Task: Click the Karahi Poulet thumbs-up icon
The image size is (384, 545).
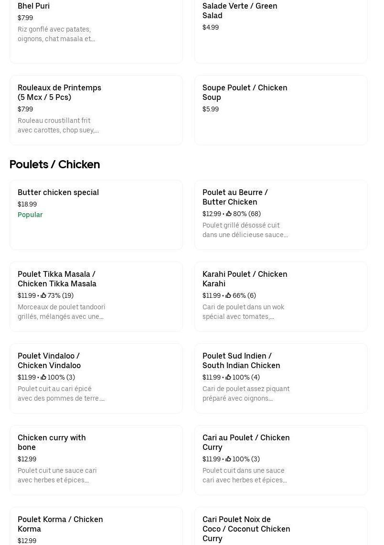Action: pyautogui.click(x=228, y=296)
